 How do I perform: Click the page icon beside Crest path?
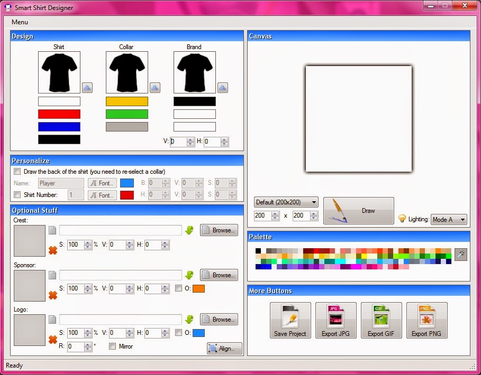(52, 230)
